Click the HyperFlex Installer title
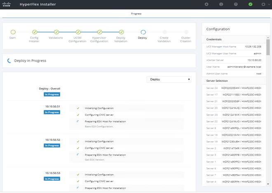 point(38,5)
